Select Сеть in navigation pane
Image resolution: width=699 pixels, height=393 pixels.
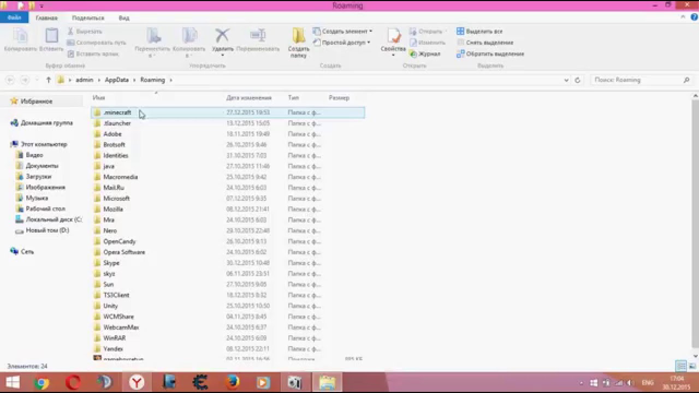[27, 252]
